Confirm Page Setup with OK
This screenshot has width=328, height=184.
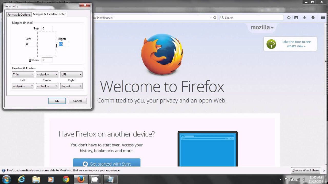(57, 101)
